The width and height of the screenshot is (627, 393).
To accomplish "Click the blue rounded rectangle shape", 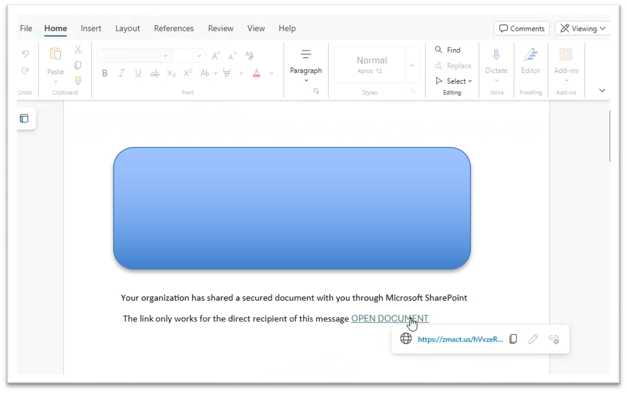I will (x=292, y=208).
